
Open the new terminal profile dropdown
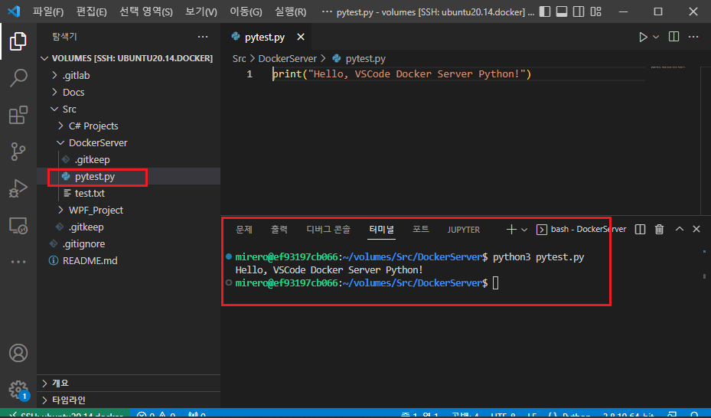pyautogui.click(x=524, y=230)
